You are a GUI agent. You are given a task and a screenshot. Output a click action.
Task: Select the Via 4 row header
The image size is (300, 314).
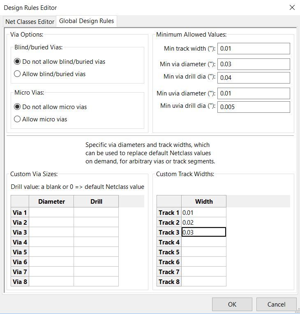pos(20,242)
